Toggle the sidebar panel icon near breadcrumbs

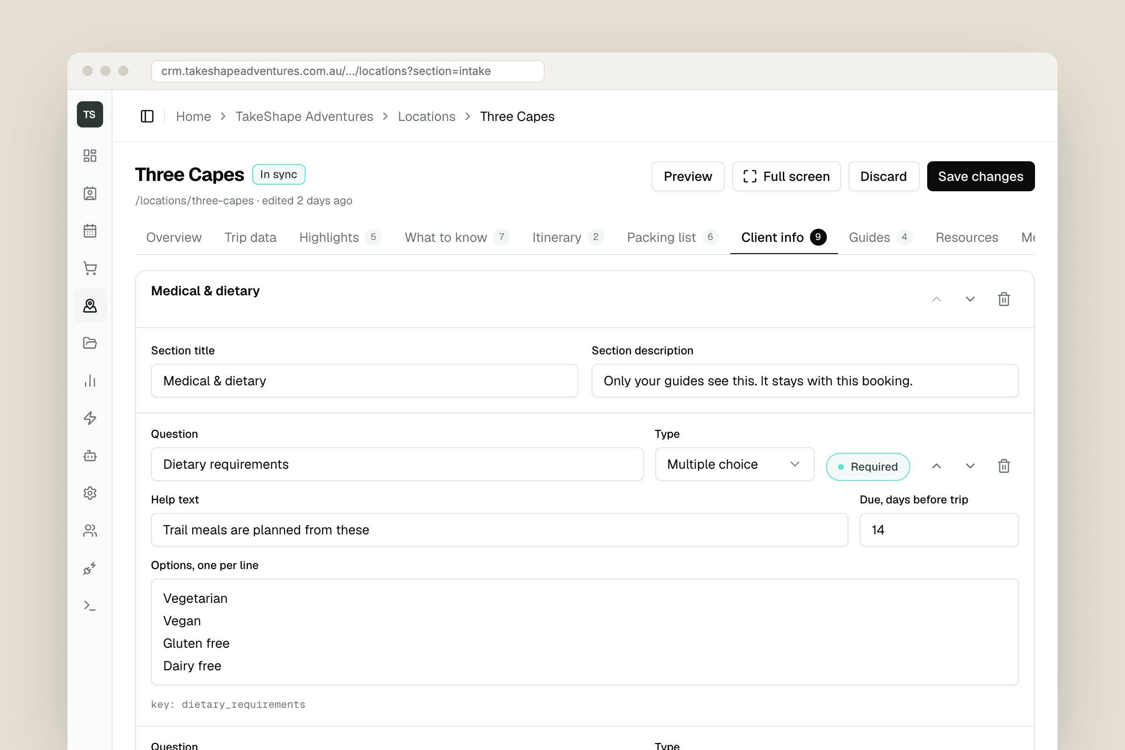click(x=147, y=116)
